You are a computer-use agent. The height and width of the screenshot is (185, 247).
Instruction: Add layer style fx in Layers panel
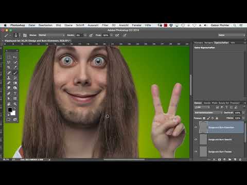pyautogui.click(x=214, y=159)
